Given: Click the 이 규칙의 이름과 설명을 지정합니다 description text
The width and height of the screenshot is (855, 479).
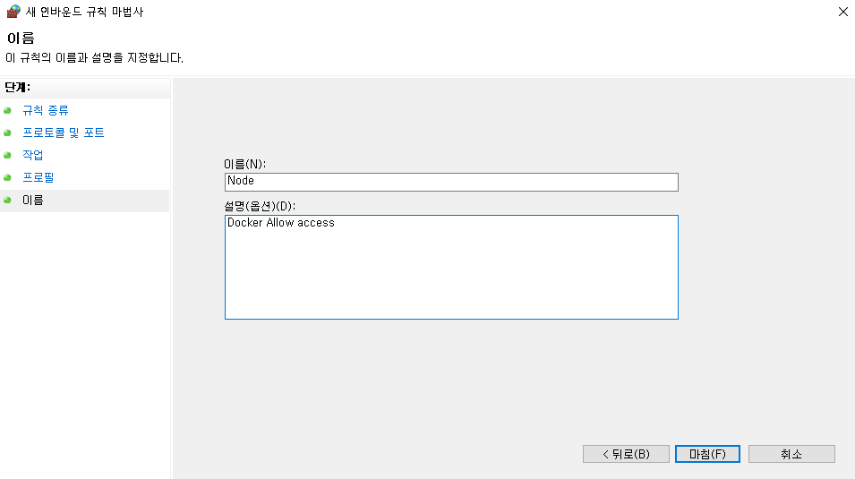Looking at the screenshot, I should coord(94,58).
